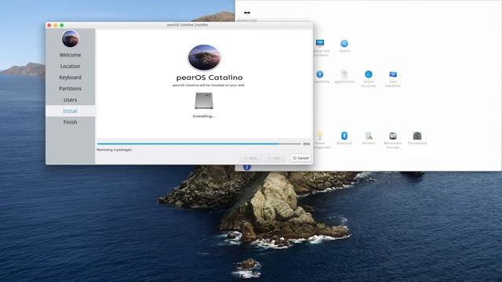Open Accessibility settings in background window

click(320, 74)
